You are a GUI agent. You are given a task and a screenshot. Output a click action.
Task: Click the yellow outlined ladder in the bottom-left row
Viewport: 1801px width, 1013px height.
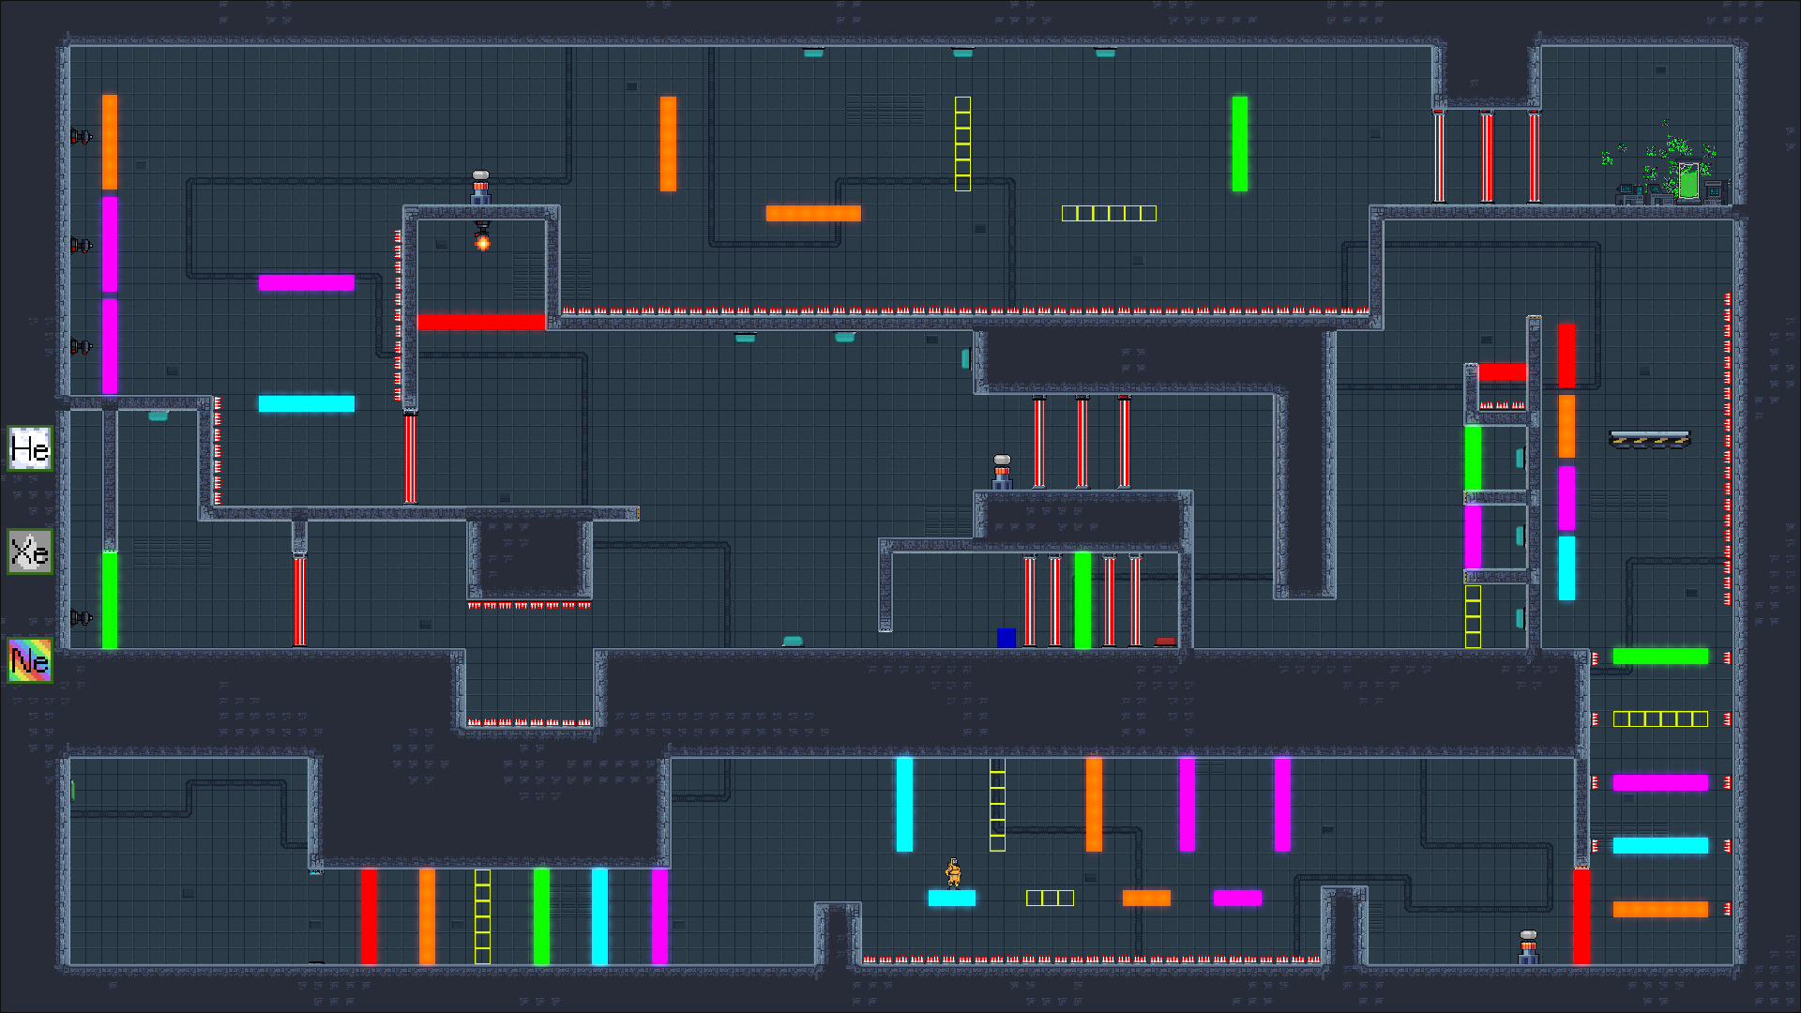482,916
